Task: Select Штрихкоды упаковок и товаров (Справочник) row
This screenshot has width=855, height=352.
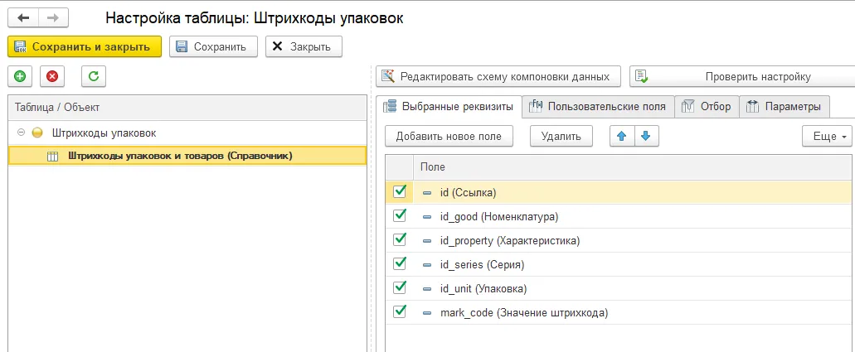Action: point(187,156)
